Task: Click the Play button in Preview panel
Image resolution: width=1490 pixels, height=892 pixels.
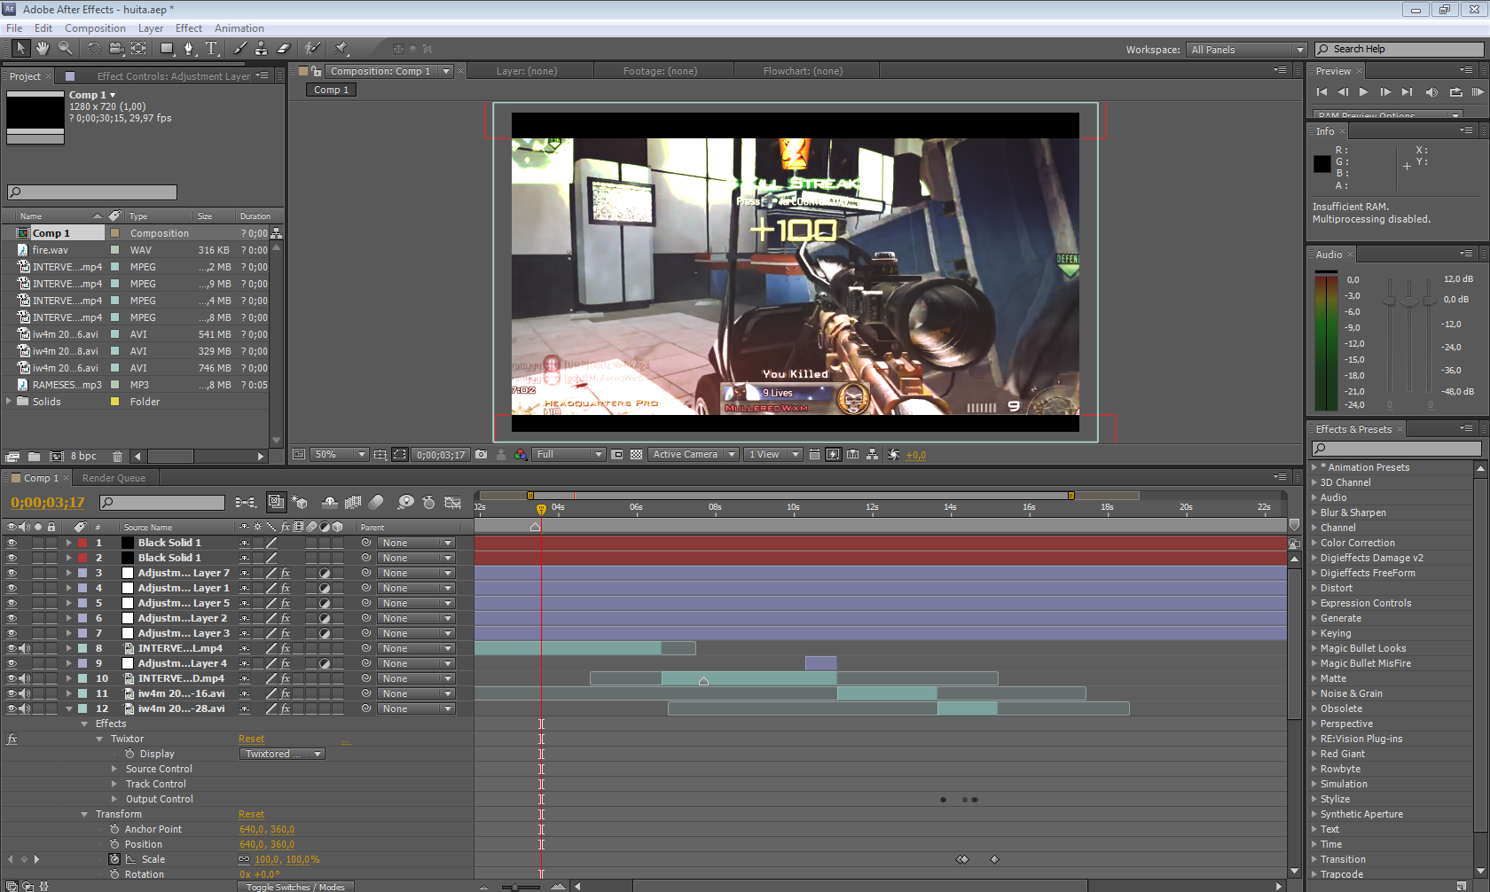Action: [1363, 92]
